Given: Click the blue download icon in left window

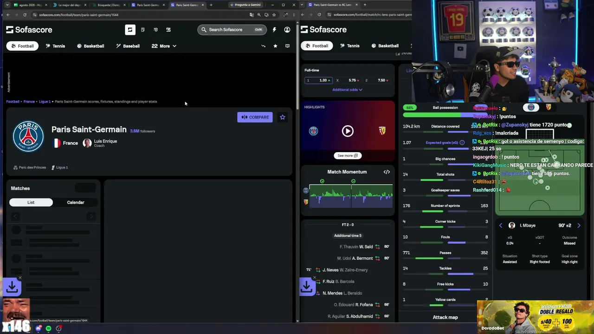Looking at the screenshot, I should [x=12, y=287].
